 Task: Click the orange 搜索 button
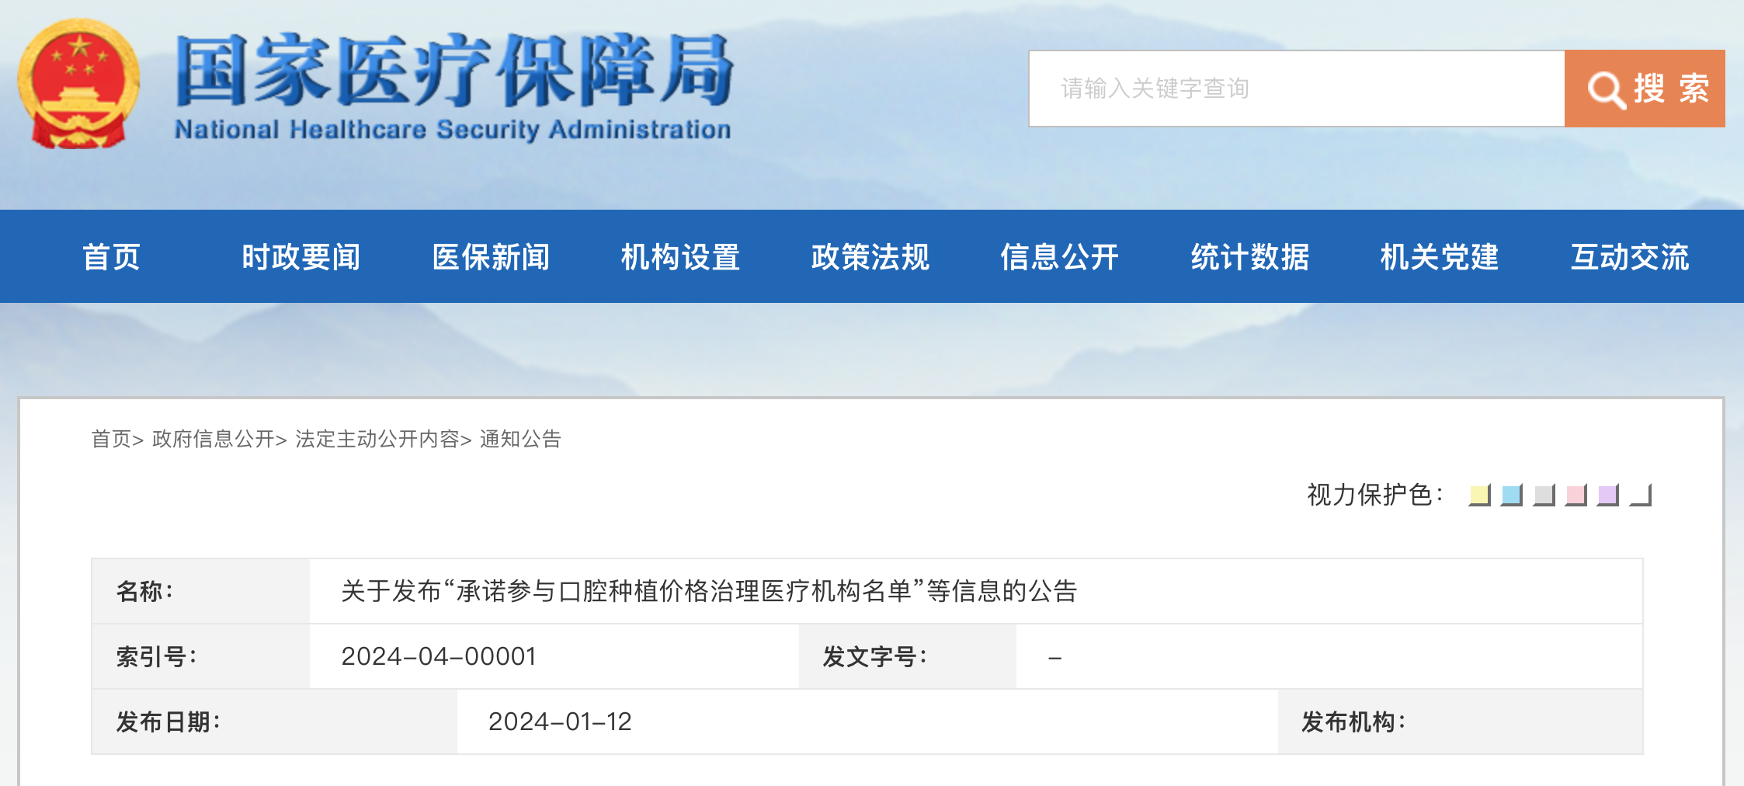[x=1645, y=89]
